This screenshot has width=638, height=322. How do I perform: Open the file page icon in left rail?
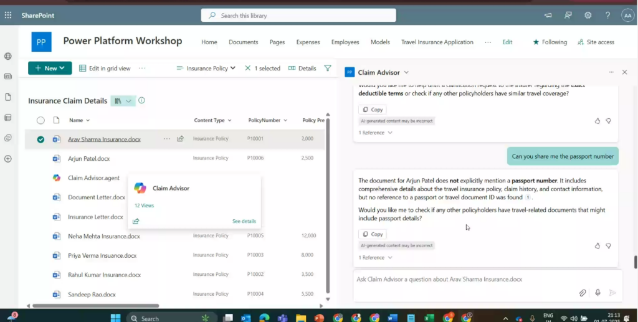click(x=7, y=97)
